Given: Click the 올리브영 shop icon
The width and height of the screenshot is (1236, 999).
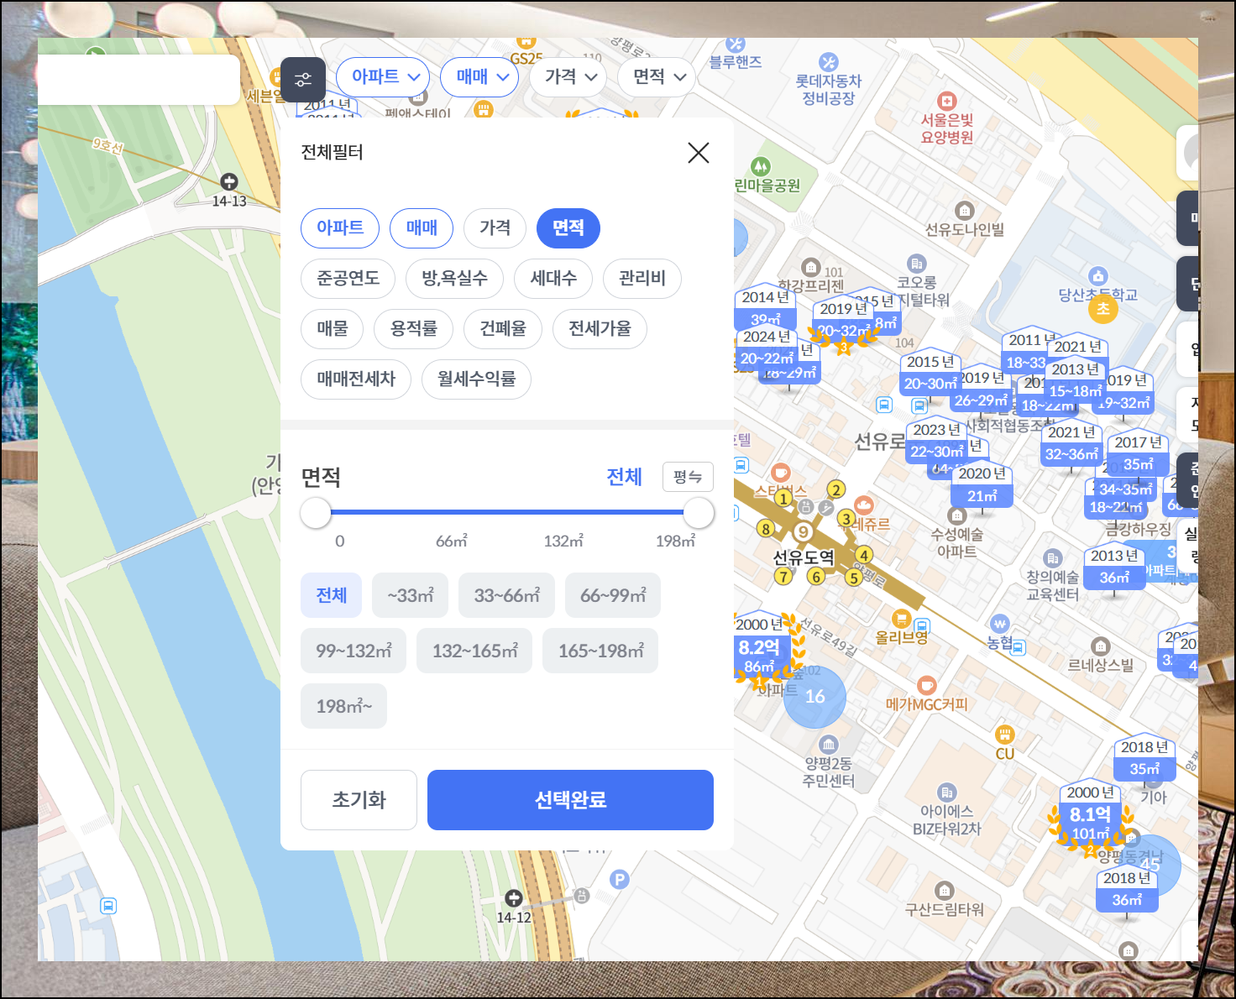Looking at the screenshot, I should [x=902, y=619].
